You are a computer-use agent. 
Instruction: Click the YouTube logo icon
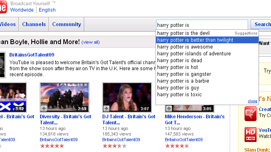point(3,7)
